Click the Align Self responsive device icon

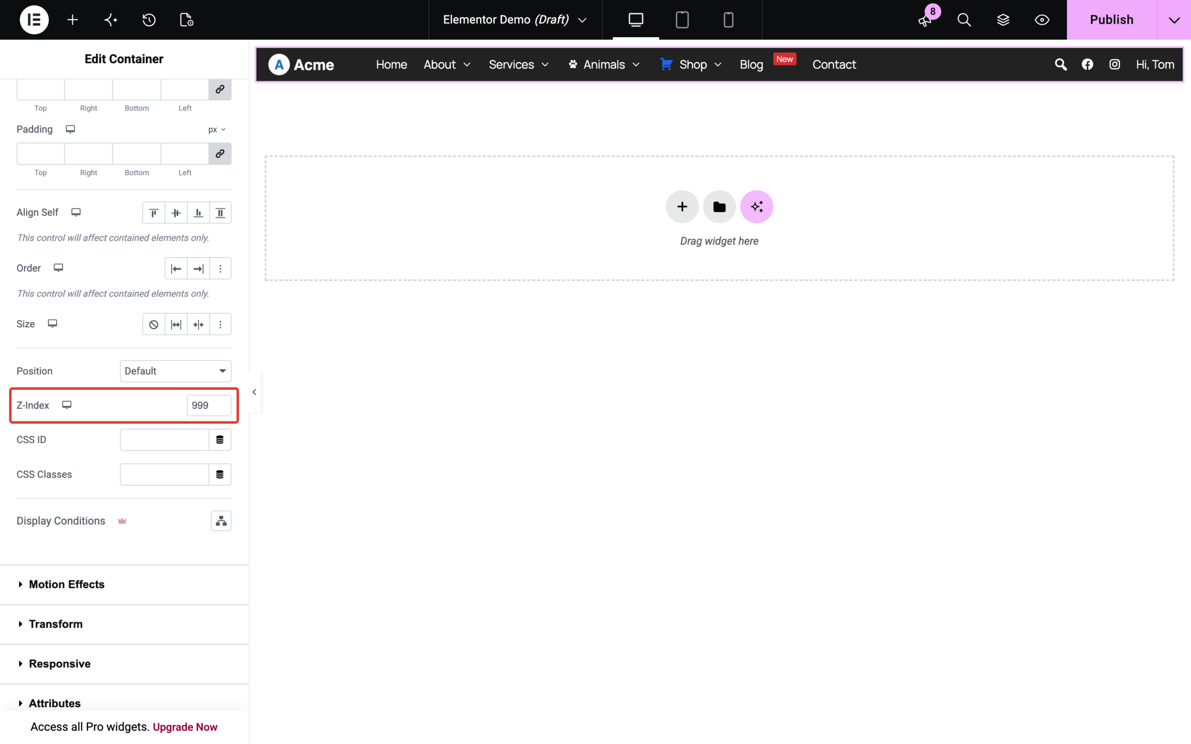(x=76, y=212)
